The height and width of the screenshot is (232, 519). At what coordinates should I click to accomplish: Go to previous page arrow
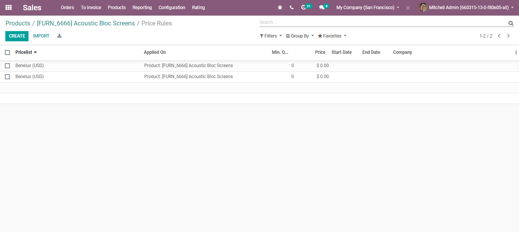[x=499, y=36]
